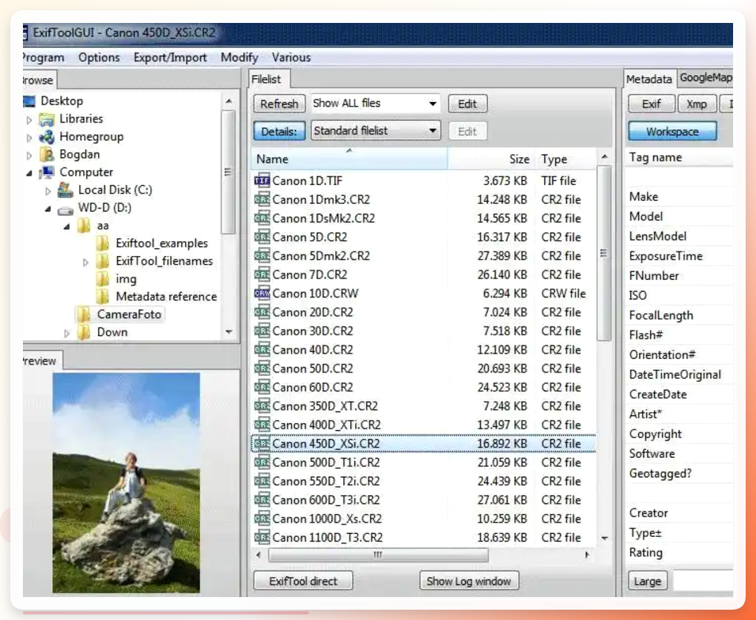This screenshot has width=756, height=620.
Task: Click the DateTimeOriginal tag row
Action: pos(679,375)
